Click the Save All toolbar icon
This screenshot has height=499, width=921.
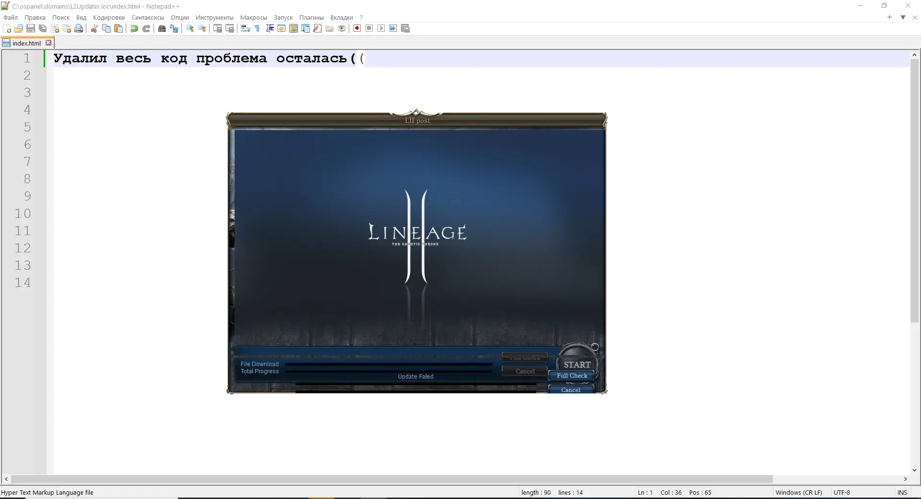pos(43,28)
